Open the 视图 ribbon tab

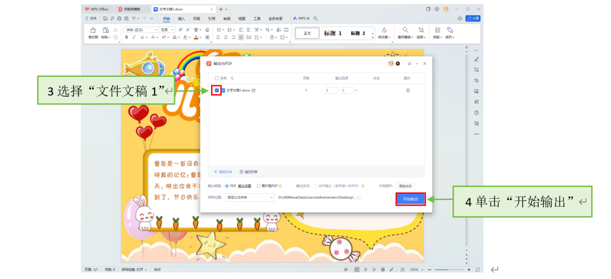(242, 18)
